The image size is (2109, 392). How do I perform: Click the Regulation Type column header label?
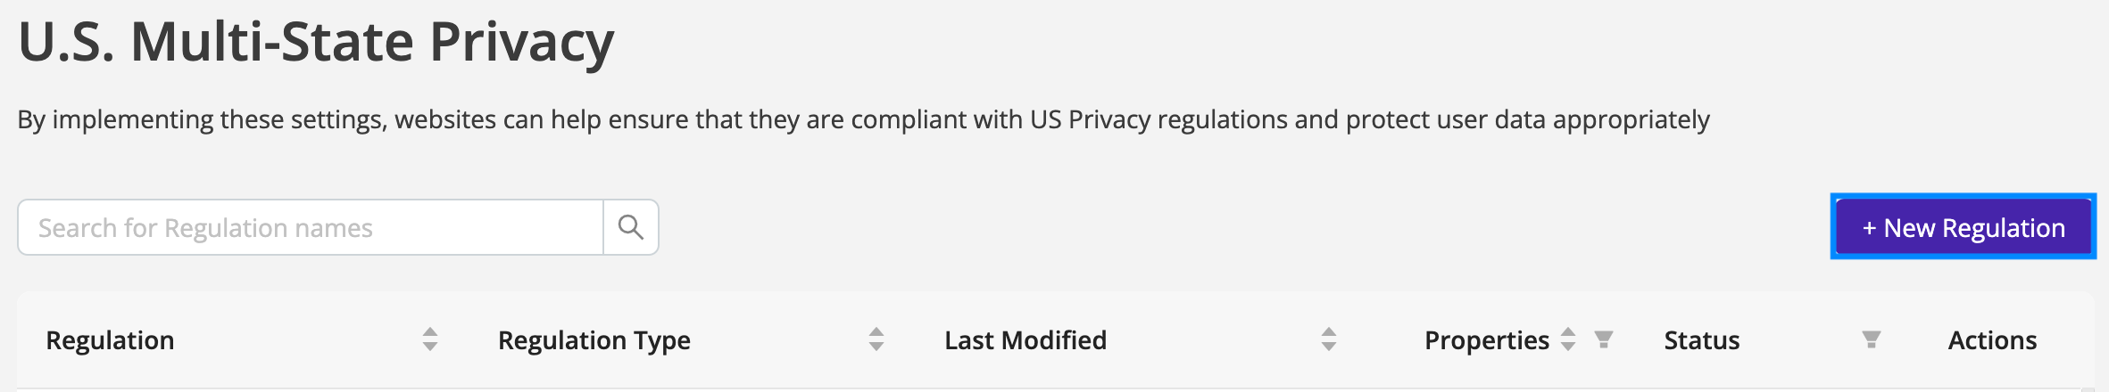594,340
